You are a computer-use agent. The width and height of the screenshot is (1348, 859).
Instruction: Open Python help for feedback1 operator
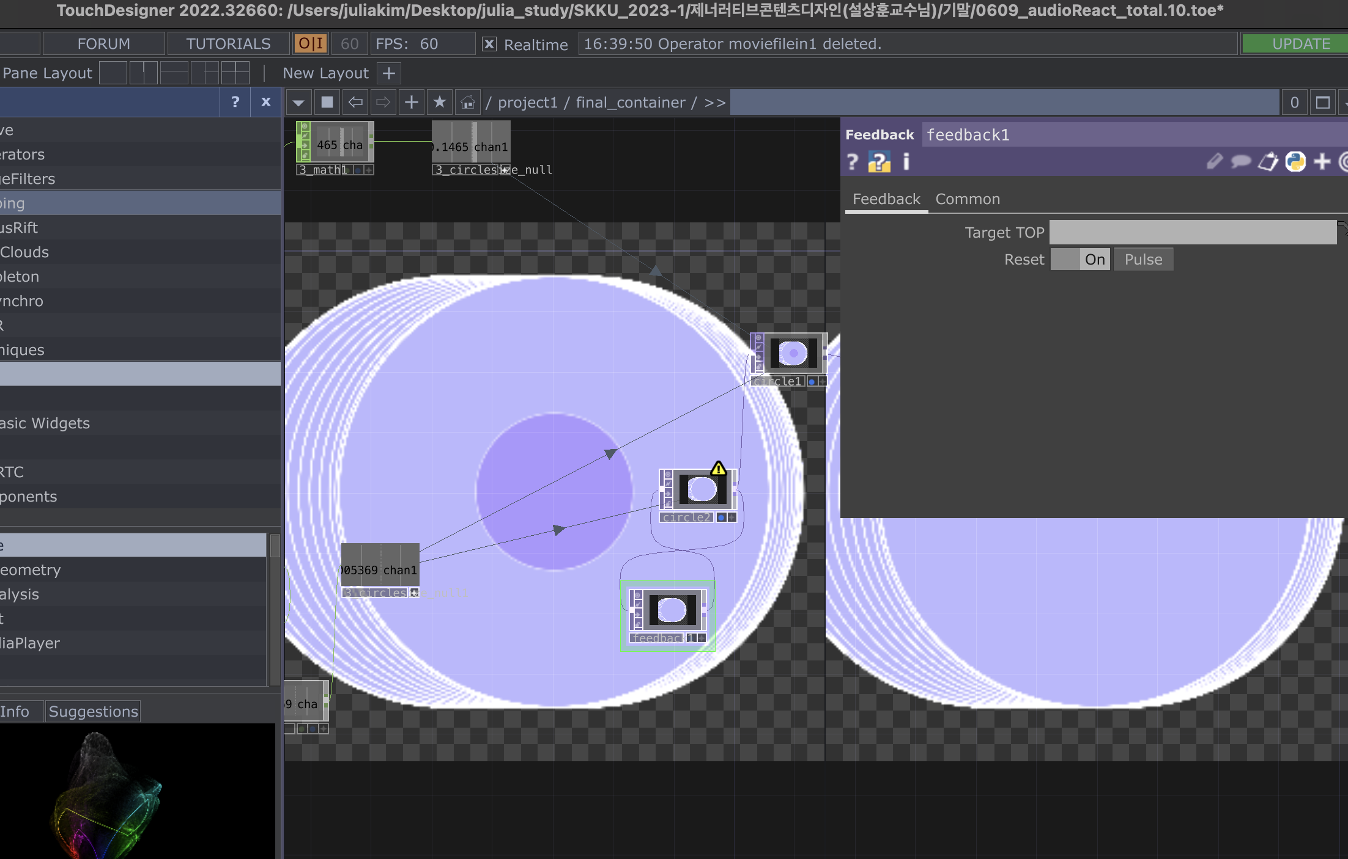tap(879, 162)
